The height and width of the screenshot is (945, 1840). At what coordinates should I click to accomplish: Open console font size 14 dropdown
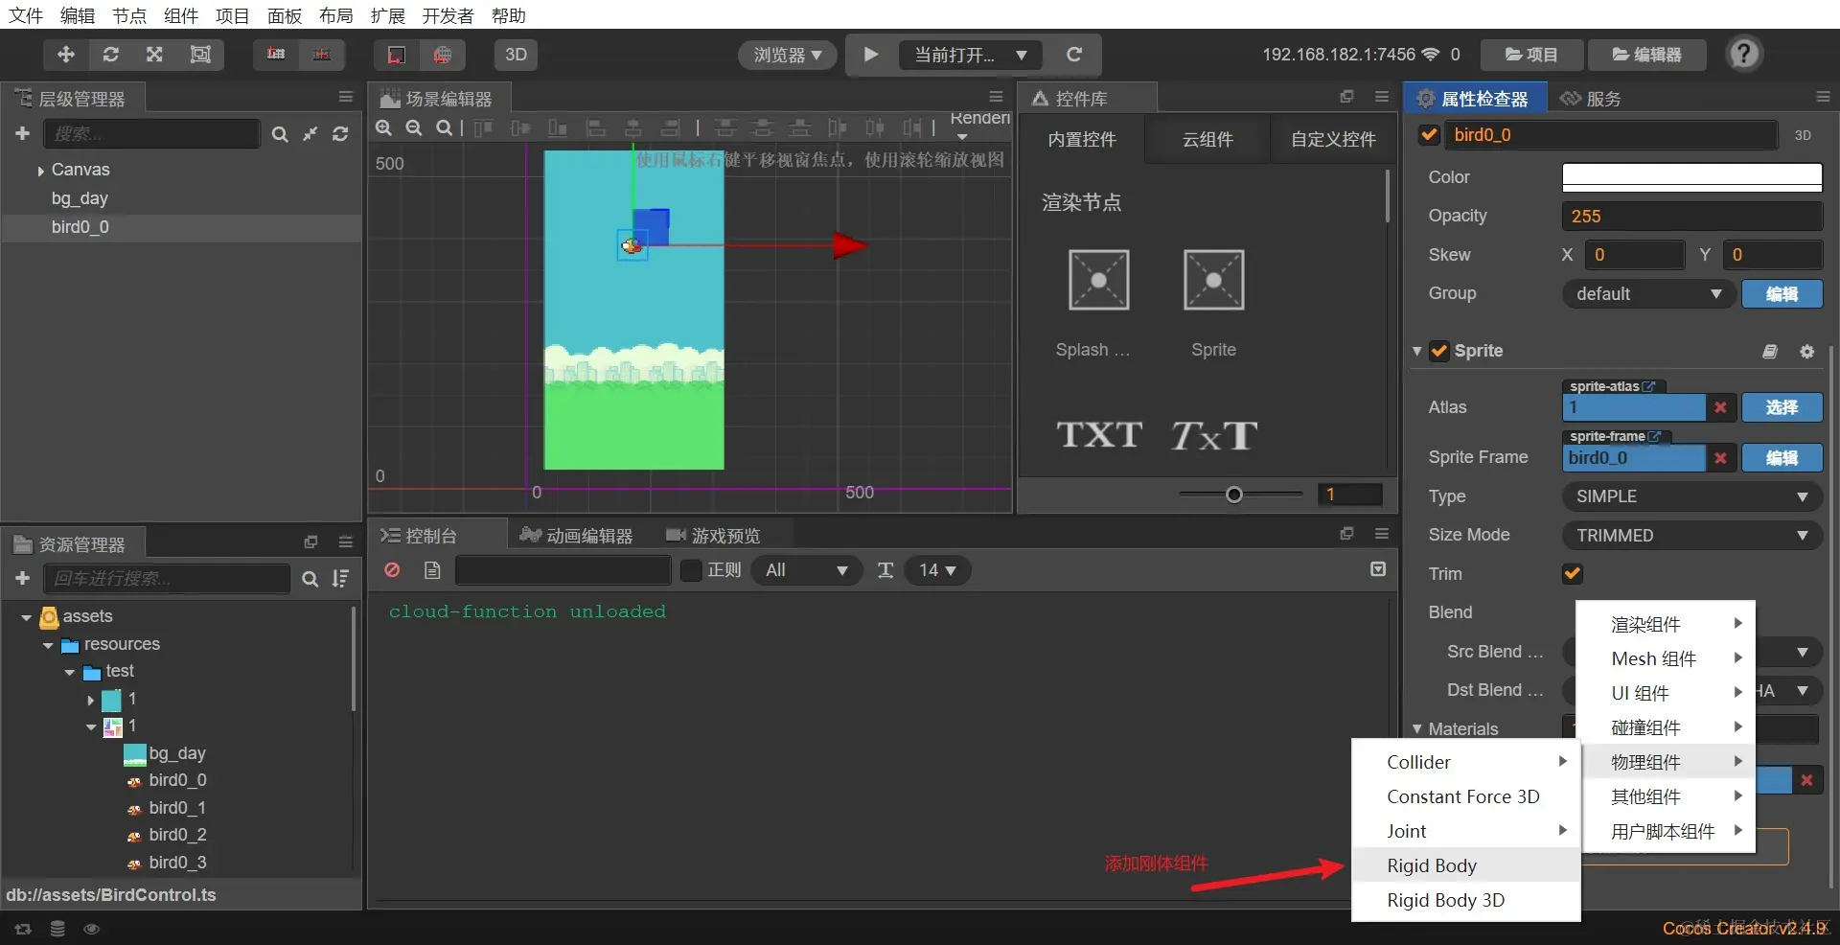(937, 570)
